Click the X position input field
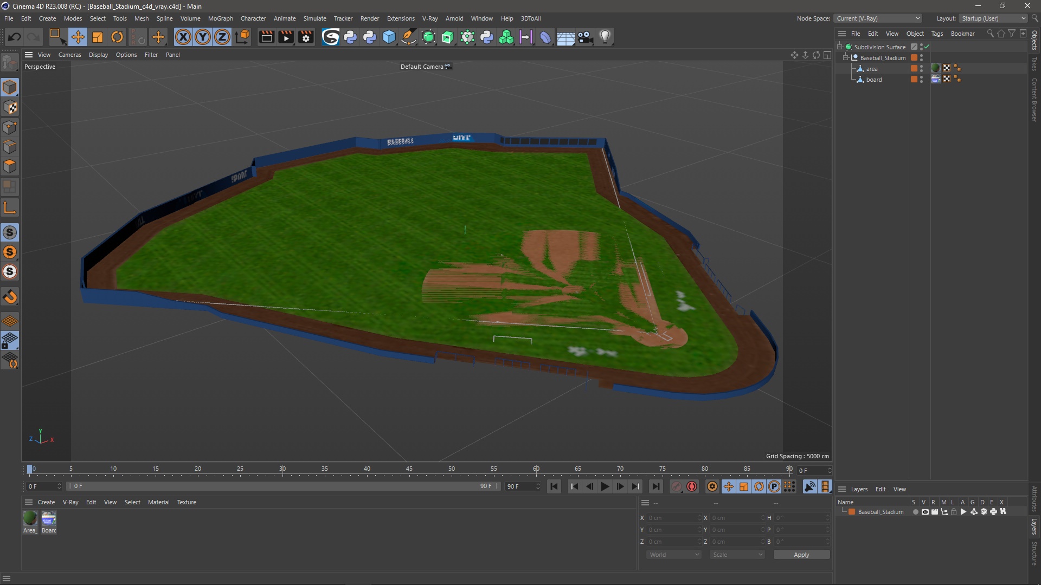This screenshot has height=585, width=1041. pos(674,518)
